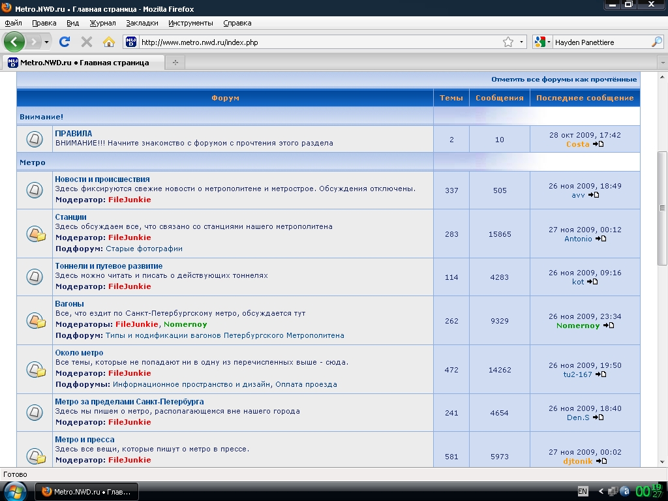
Task: Click the search magnifier icon
Action: pyautogui.click(x=656, y=42)
